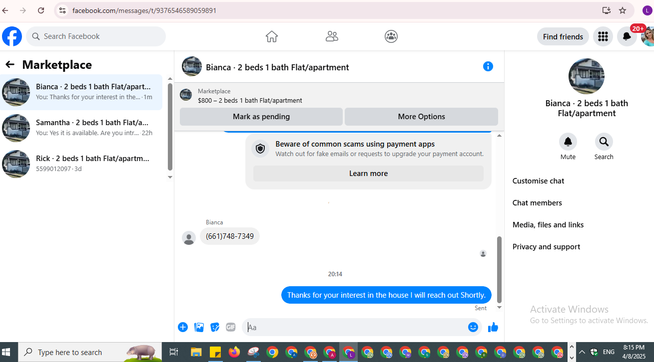Screen dimensions: 654x362
Task: Open File Explorer from the taskbar
Action: pos(196,352)
